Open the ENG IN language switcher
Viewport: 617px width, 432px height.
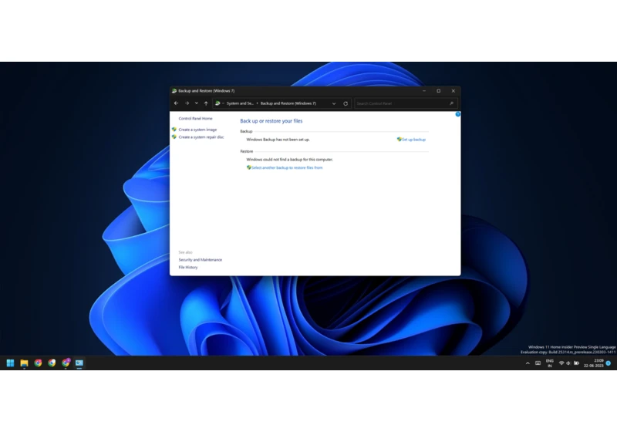click(x=550, y=363)
